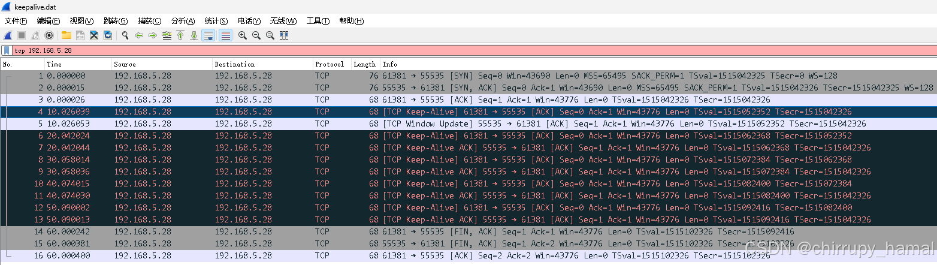Go to specified packet icon
This screenshot has width=937, height=265.
coord(167,35)
